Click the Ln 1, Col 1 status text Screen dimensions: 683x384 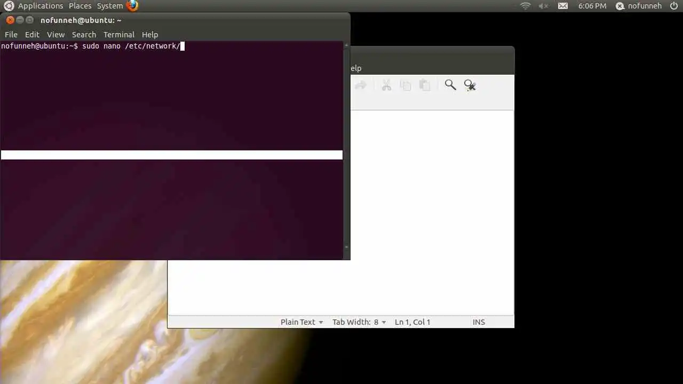[x=412, y=322]
